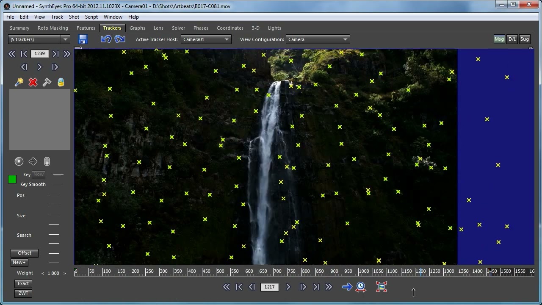This screenshot has width=542, height=305.
Task: Toggle the Sug button
Action: point(525,39)
